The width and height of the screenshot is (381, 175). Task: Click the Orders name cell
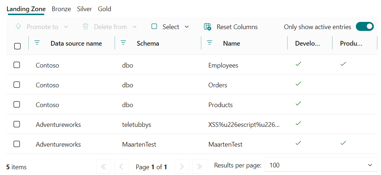click(x=218, y=85)
